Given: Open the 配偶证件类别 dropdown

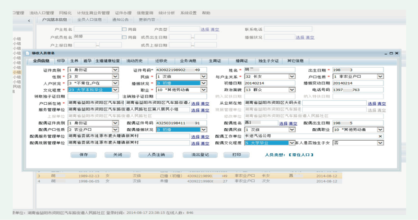Looking at the screenshot, I should 115,123.
